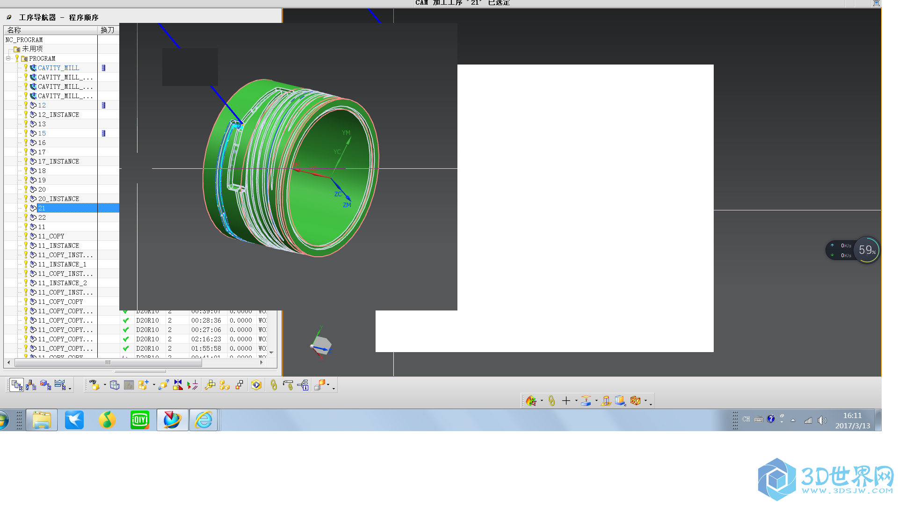
Task: Click the orange-gray cubes icon
Action: tap(320, 385)
